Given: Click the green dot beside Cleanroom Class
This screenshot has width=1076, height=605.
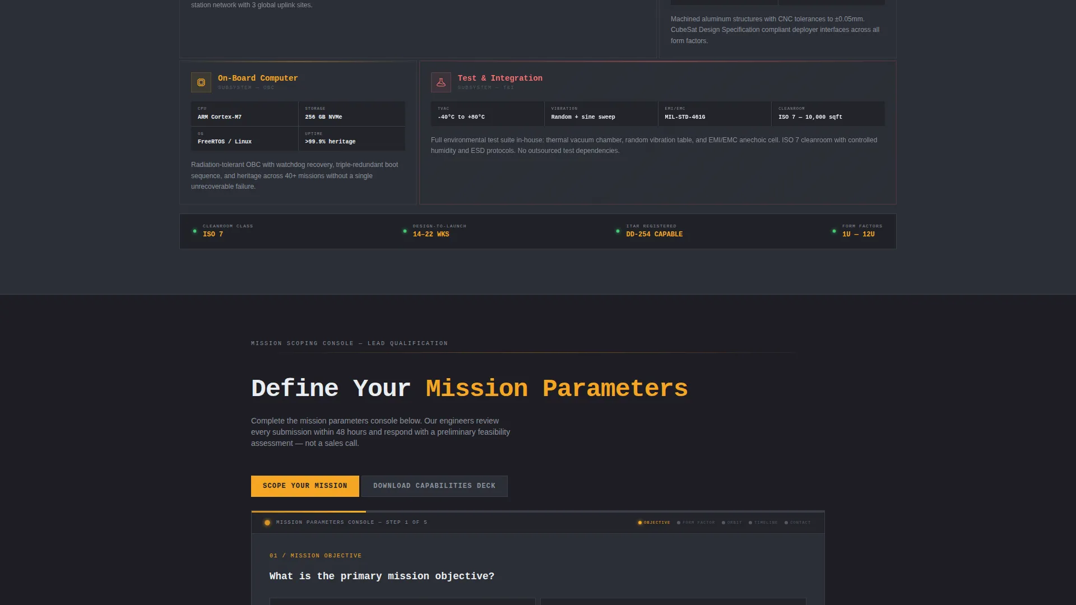Looking at the screenshot, I should pos(194,231).
